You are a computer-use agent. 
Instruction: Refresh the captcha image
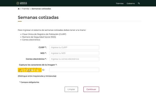(43, 70)
